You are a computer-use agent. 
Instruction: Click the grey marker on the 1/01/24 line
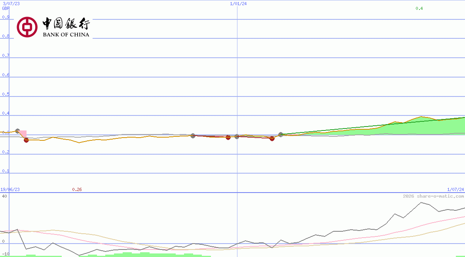coord(237,137)
